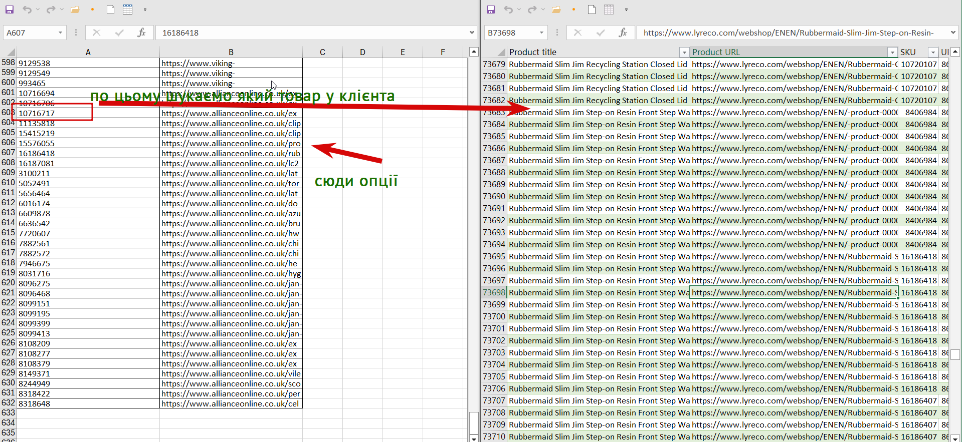Open Product URL filter dropdown
Viewport: 962px width, 442px height.
(x=892, y=52)
